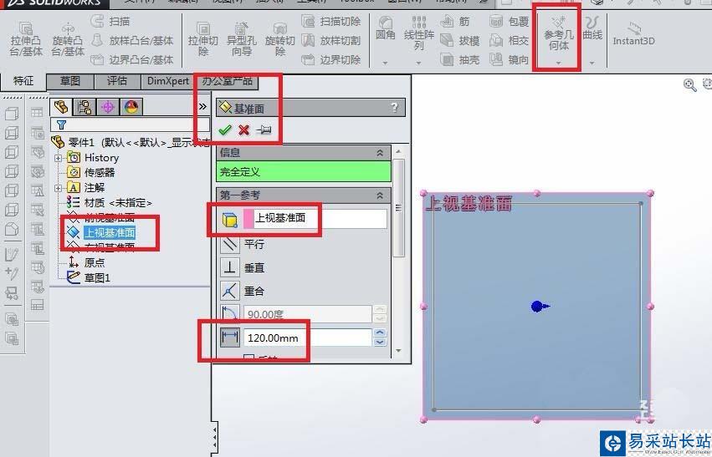Click the 镜向 mirror tool

pos(510,59)
